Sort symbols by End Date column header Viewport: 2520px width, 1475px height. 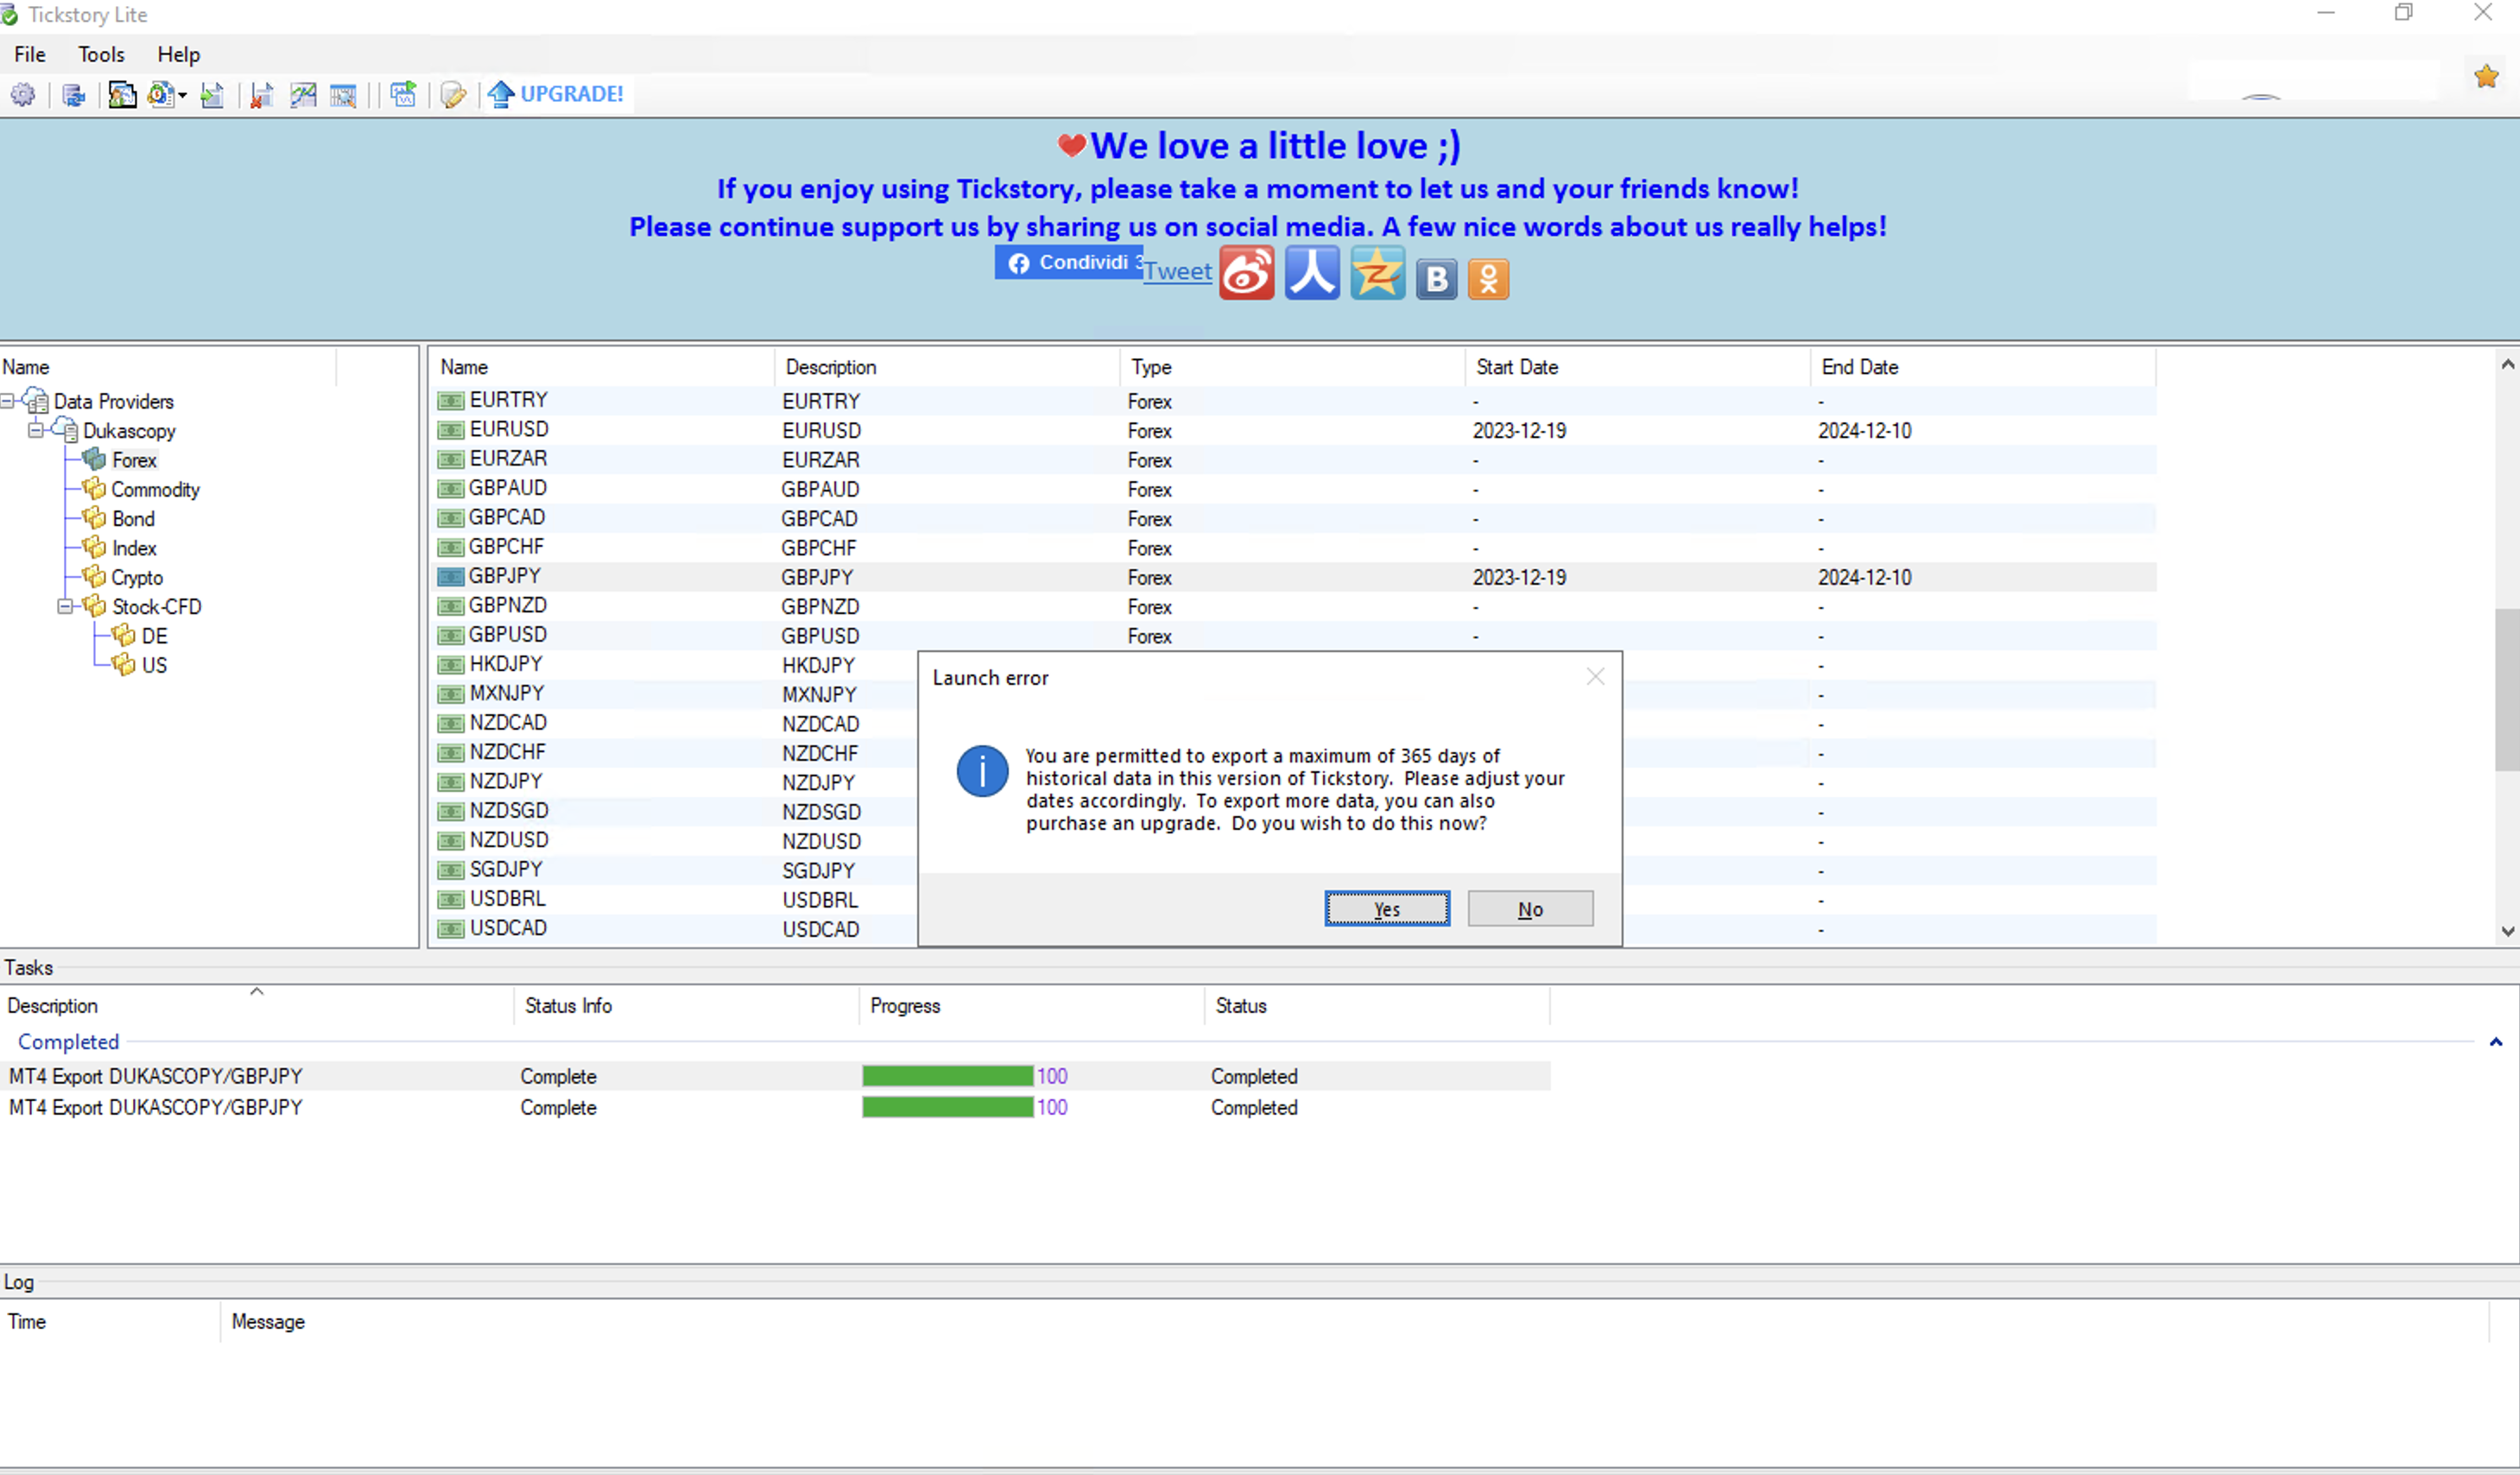(1983, 367)
